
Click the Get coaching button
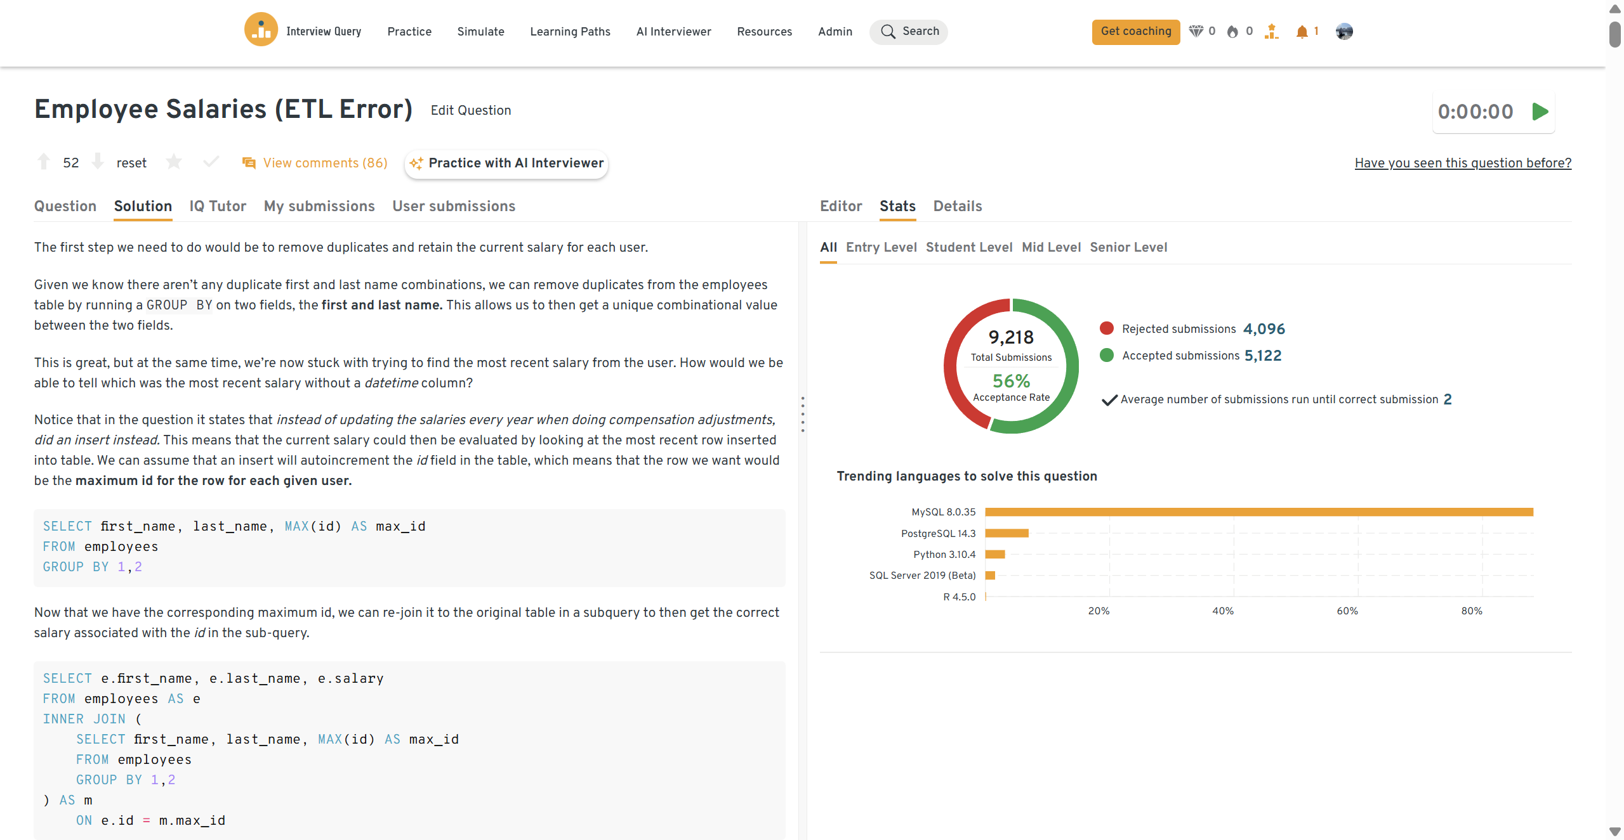click(1135, 32)
